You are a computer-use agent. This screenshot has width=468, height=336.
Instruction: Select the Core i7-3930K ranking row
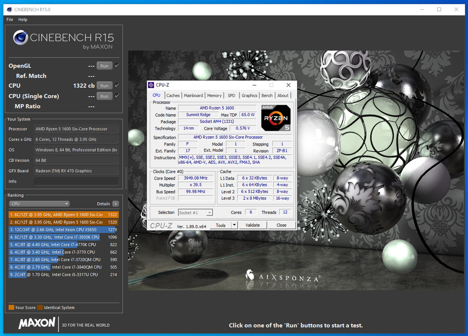click(x=64, y=237)
